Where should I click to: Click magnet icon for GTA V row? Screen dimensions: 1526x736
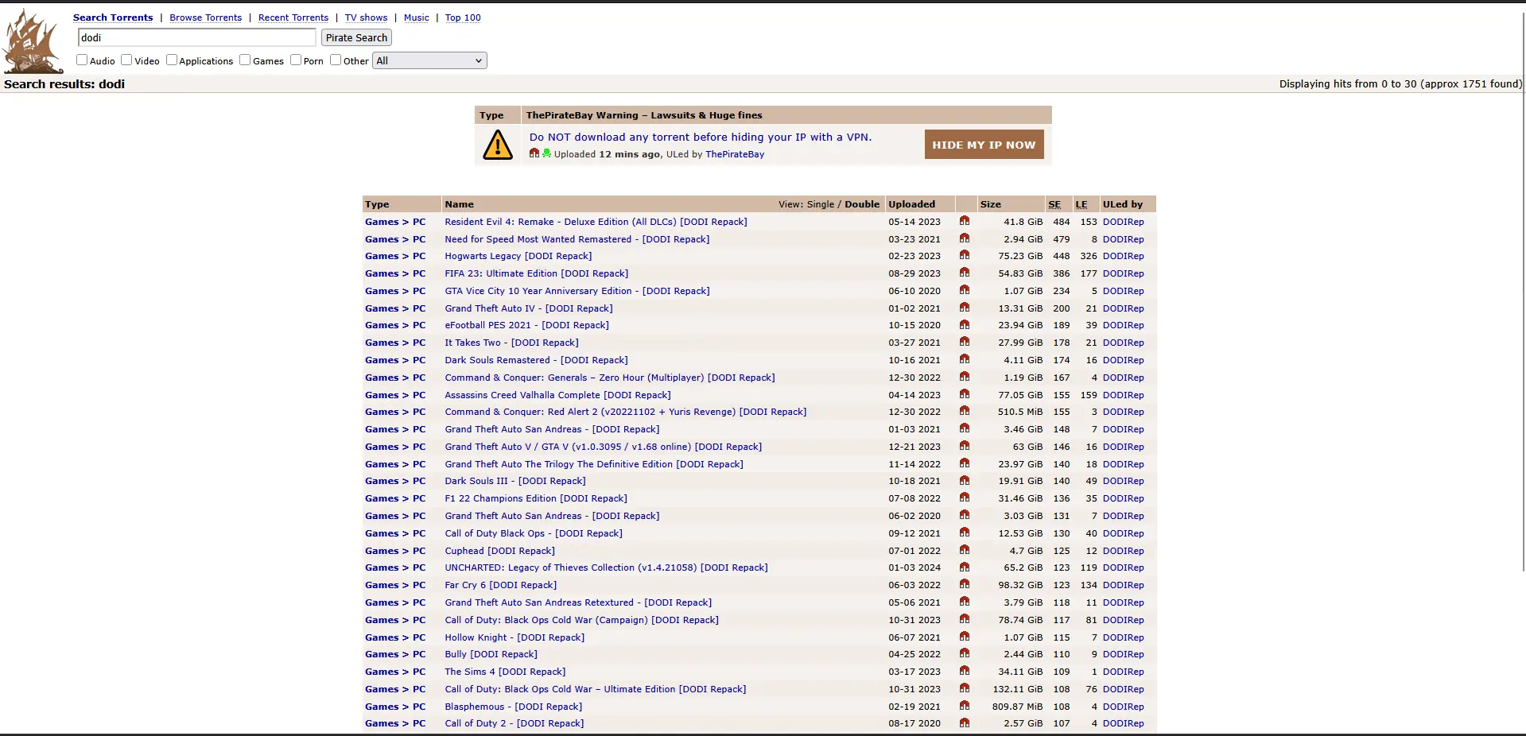(964, 446)
